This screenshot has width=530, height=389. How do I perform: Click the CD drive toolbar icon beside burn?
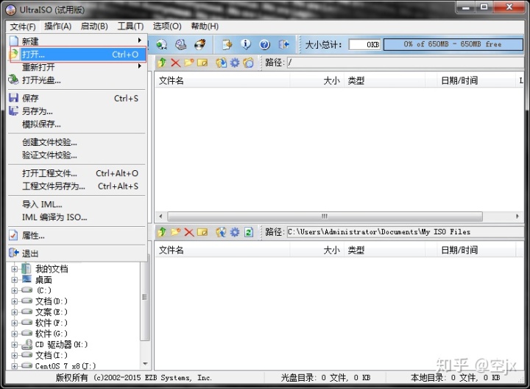point(181,44)
